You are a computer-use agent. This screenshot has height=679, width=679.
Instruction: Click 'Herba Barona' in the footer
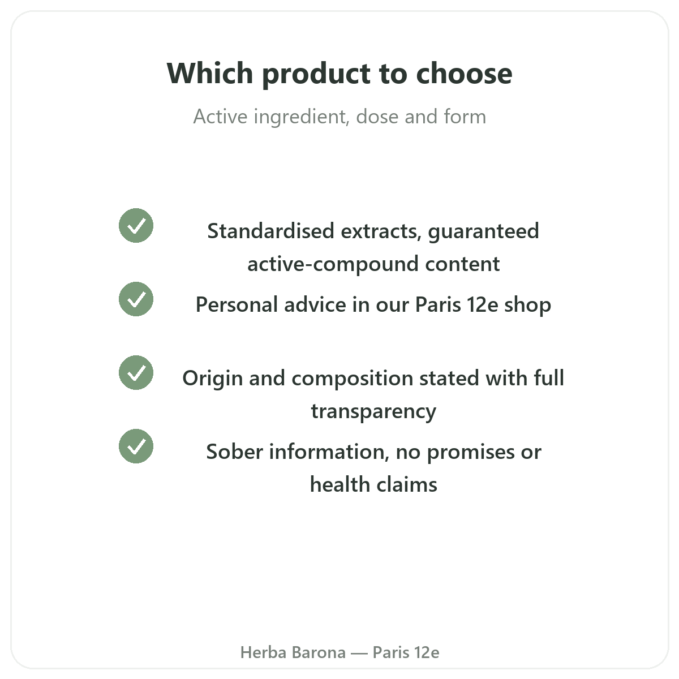click(293, 652)
